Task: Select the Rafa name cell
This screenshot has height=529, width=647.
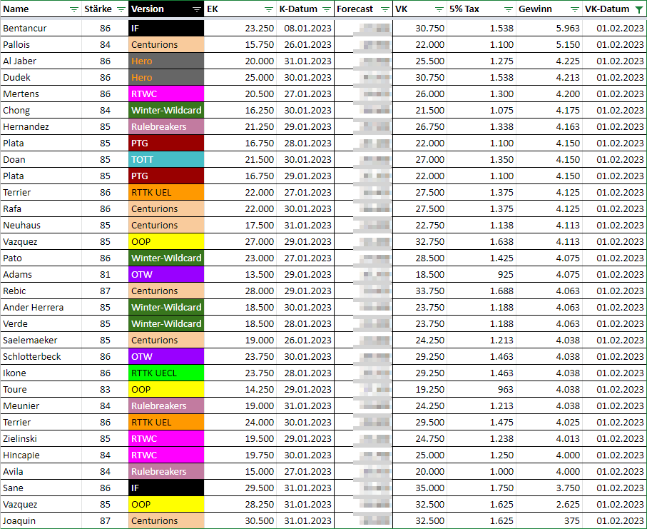Action: pos(41,209)
